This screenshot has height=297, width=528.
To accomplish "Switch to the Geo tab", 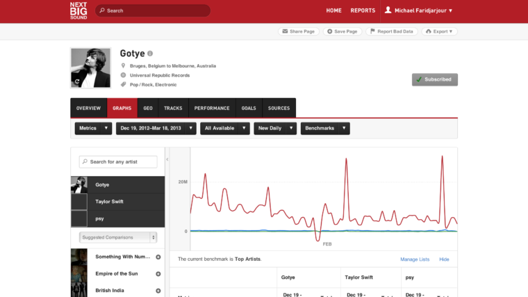I will 148,109.
